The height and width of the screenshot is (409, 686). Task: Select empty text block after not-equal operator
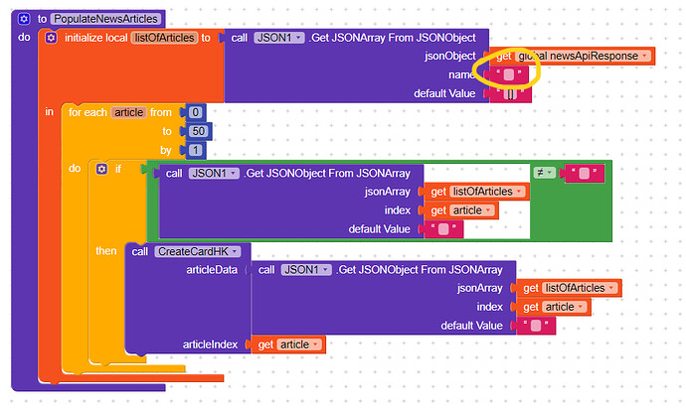coord(584,173)
